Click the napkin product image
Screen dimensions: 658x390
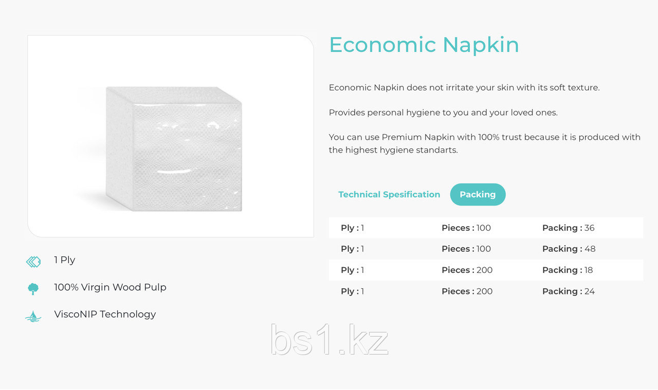171,136
